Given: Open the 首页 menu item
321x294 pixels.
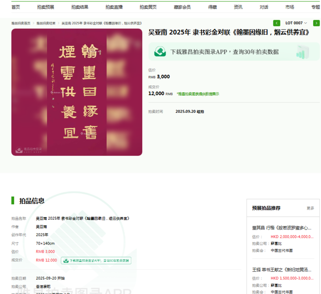Looking at the screenshot, I should click(x=16, y=7).
